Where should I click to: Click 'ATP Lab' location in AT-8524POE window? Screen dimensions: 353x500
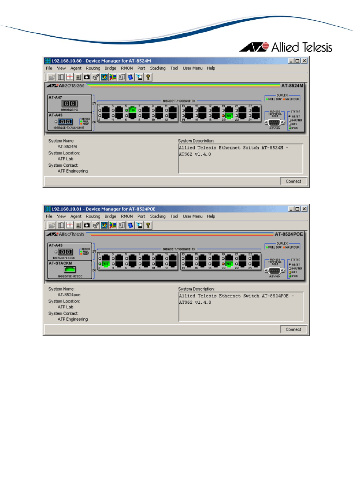pyautogui.click(x=65, y=307)
